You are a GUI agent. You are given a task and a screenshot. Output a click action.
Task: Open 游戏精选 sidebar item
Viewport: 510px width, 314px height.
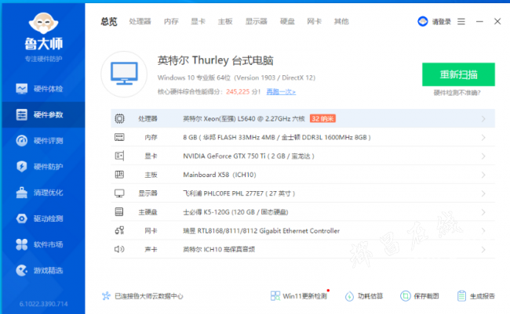(43, 270)
